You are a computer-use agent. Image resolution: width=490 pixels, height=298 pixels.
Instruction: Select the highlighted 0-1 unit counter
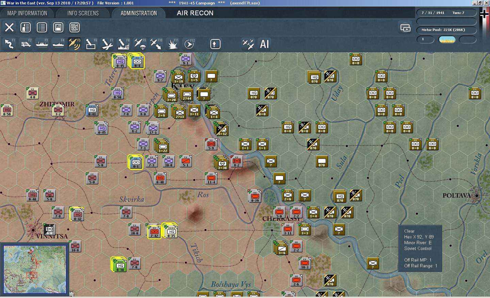pos(136,162)
